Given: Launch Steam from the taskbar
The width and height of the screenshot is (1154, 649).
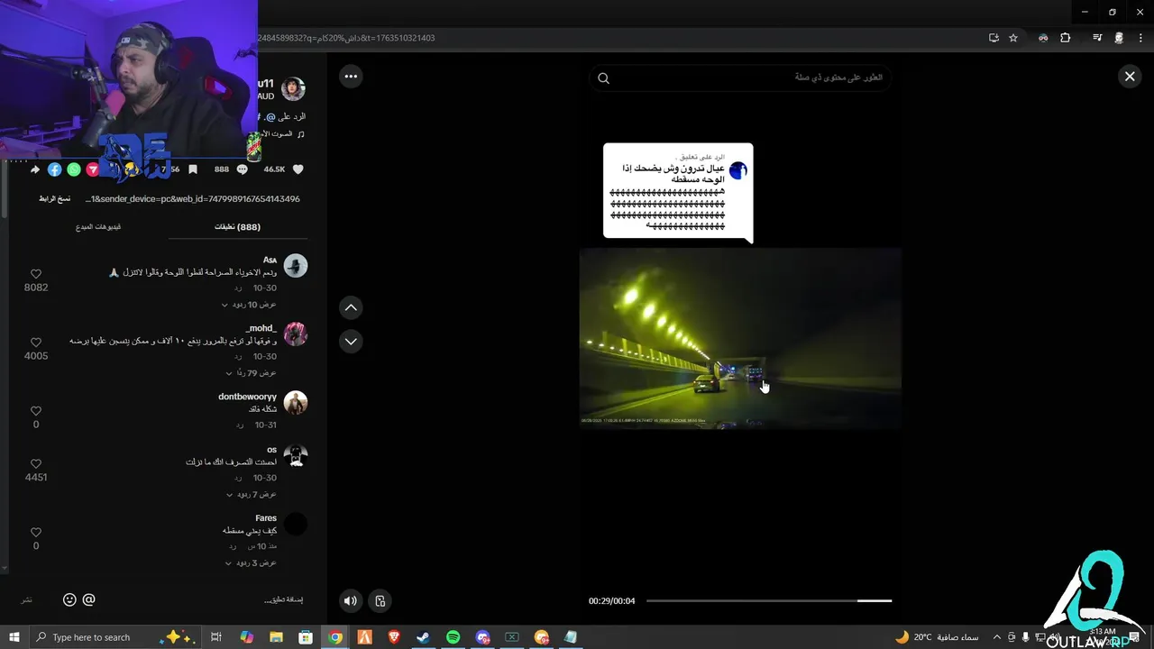Looking at the screenshot, I should click(x=423, y=637).
